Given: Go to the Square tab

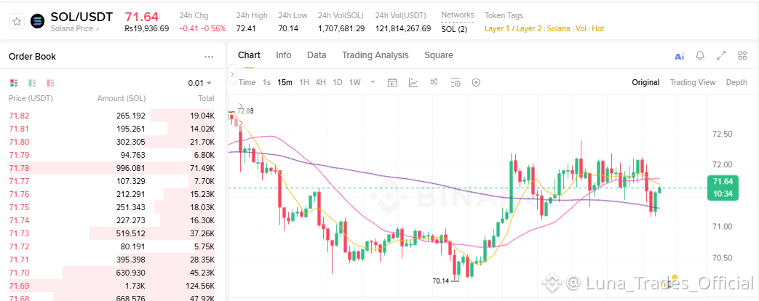Looking at the screenshot, I should click(x=439, y=55).
